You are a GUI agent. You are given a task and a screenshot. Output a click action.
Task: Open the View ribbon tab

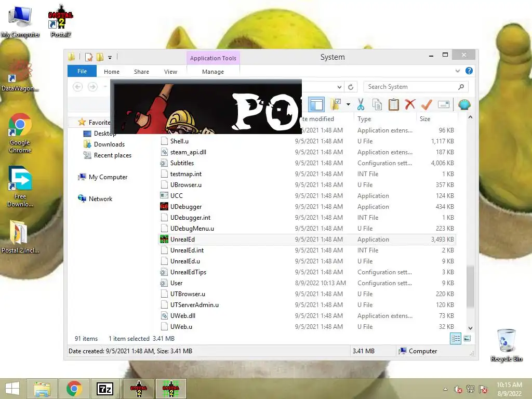click(x=170, y=72)
